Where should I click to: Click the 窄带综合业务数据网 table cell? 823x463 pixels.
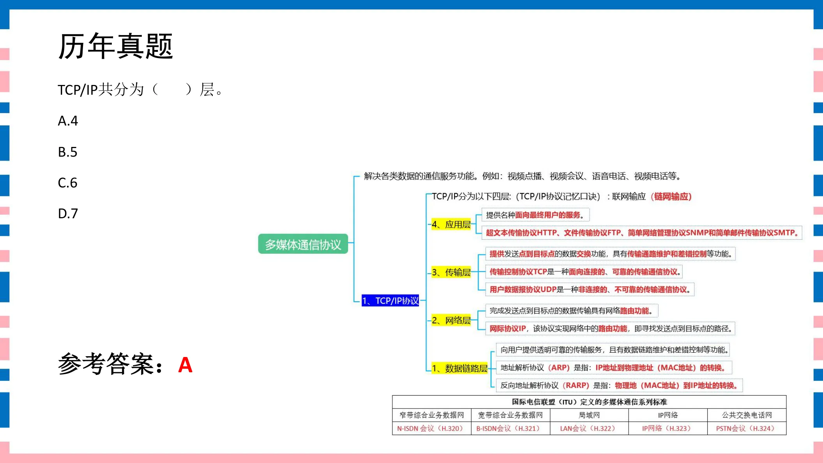coord(432,415)
